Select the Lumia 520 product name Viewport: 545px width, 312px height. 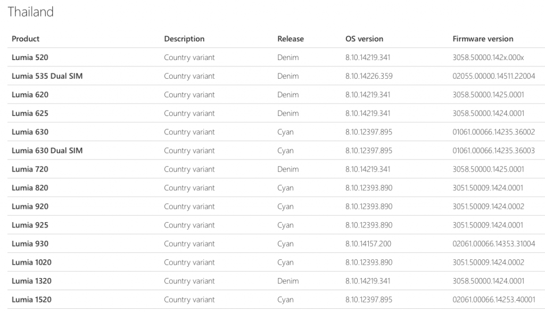[30, 57]
